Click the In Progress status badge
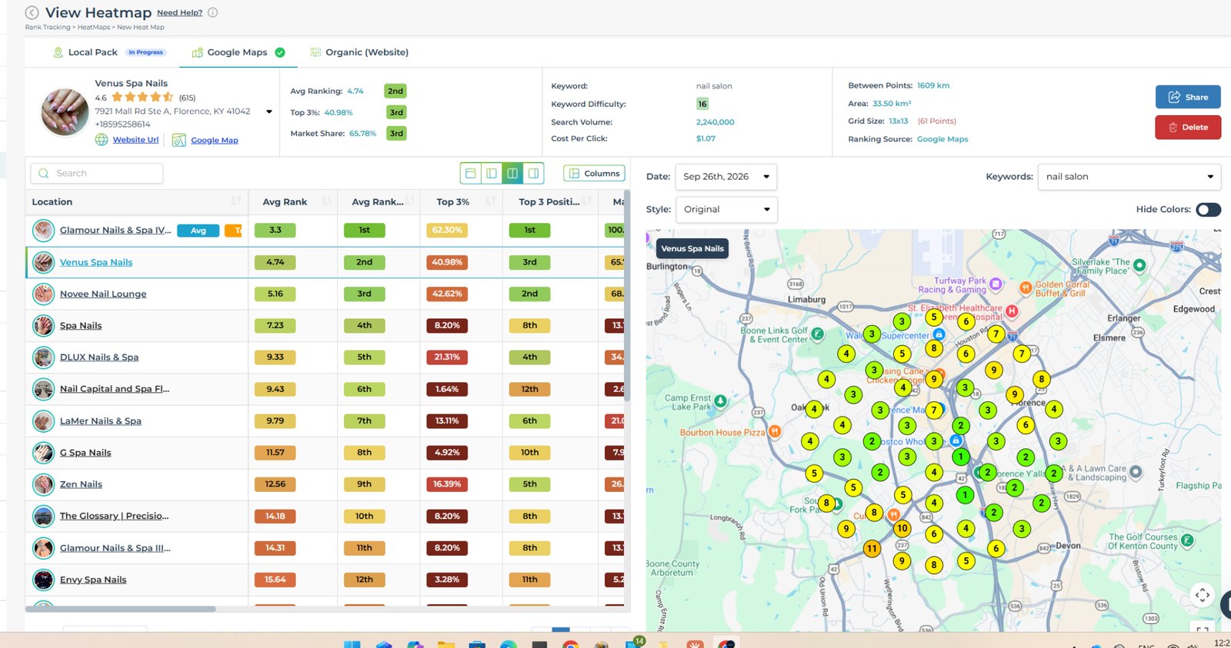1231x648 pixels. click(146, 52)
